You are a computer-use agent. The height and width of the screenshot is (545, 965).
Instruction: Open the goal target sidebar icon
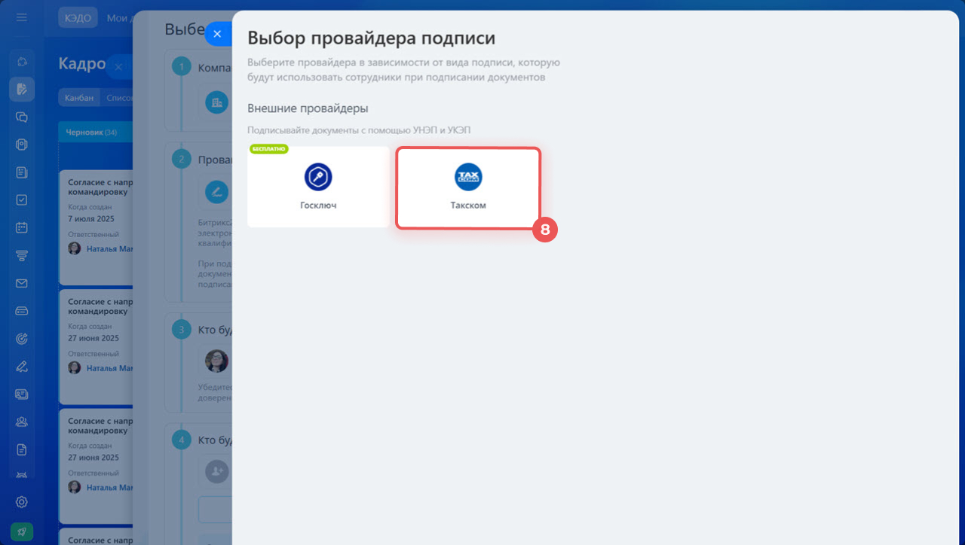pos(22,339)
